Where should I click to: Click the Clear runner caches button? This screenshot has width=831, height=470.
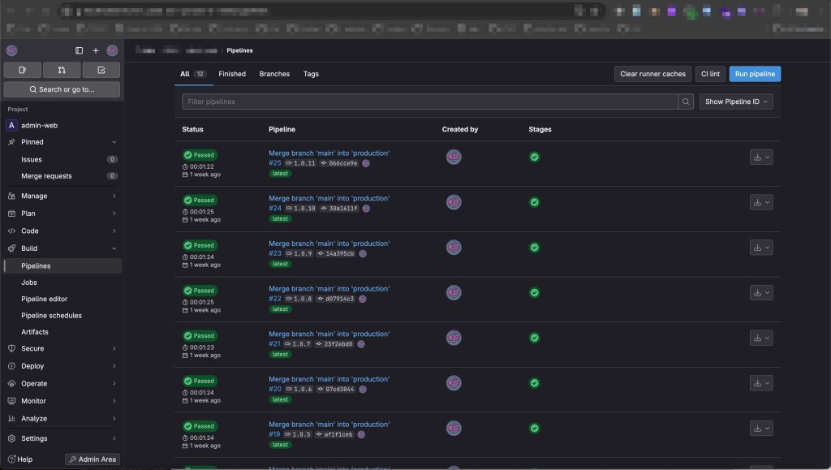(x=652, y=74)
